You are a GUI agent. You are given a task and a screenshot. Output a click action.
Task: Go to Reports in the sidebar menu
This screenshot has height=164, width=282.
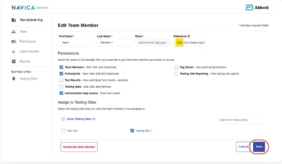(25, 61)
